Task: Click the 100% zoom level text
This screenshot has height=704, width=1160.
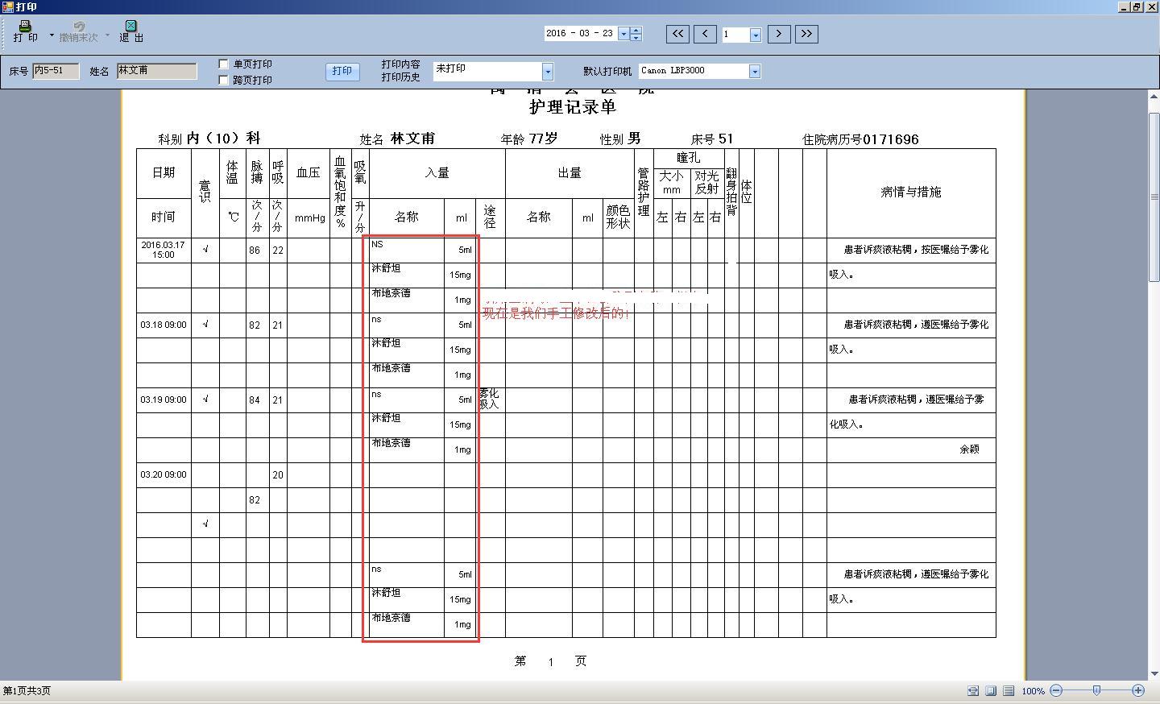Action: (x=1033, y=691)
